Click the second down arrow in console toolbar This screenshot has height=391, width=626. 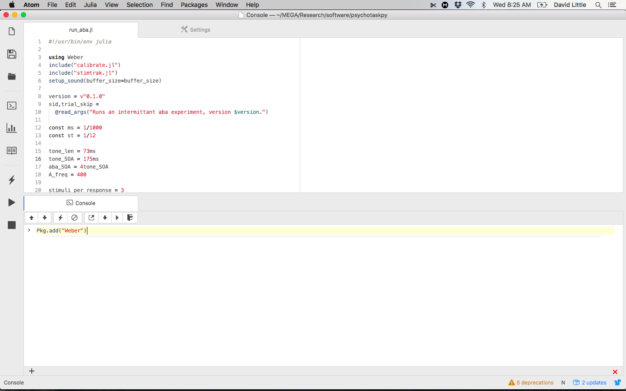click(105, 218)
